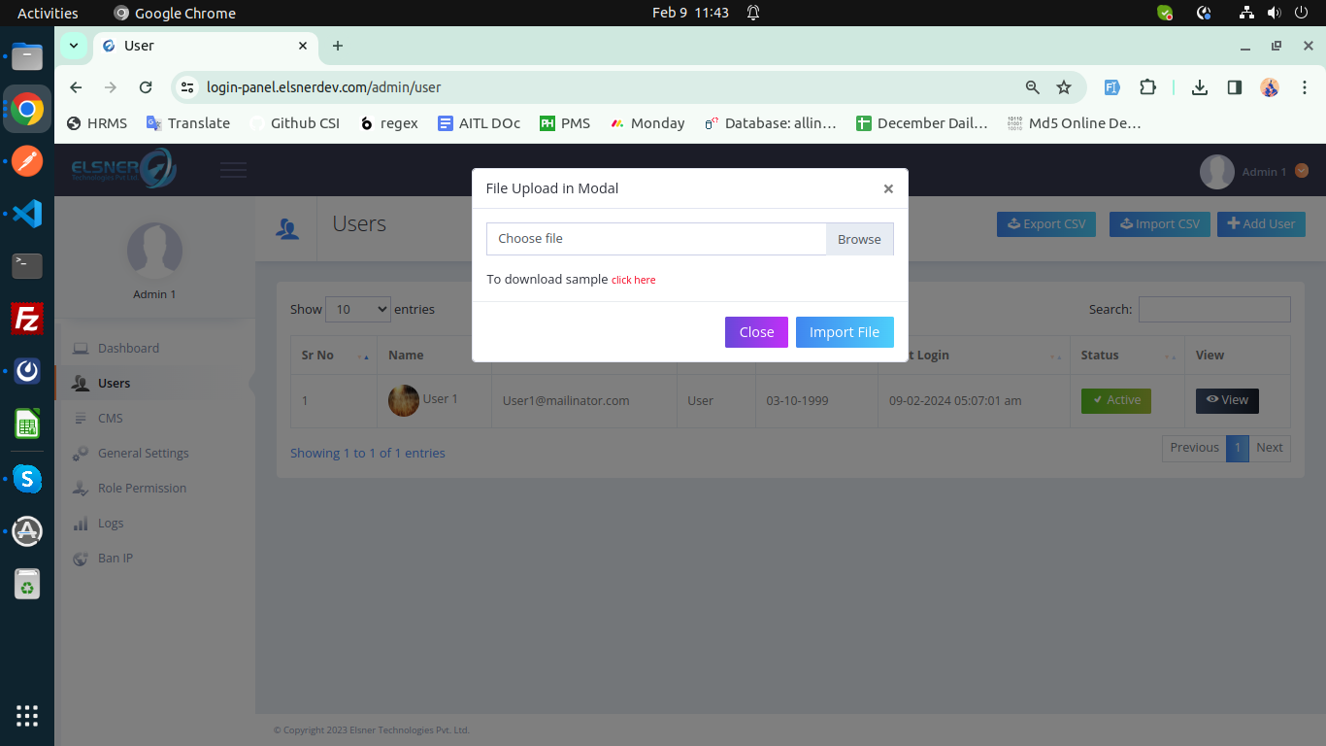The image size is (1326, 746).
Task: Launch FileZilla from the dock
Action: (26, 319)
